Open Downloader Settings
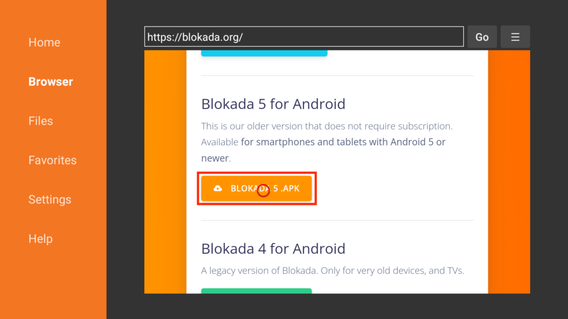Image resolution: width=568 pixels, height=319 pixels. [x=49, y=199]
